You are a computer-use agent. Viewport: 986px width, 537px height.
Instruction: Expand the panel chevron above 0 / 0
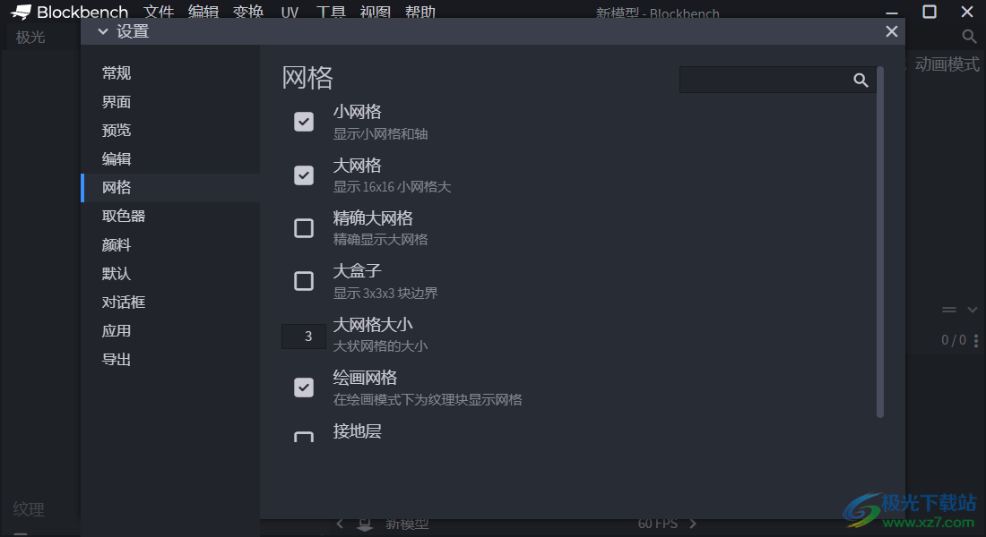pos(973,310)
